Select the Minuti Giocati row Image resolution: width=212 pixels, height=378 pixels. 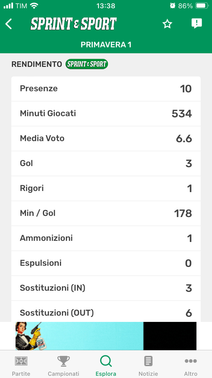coord(106,114)
